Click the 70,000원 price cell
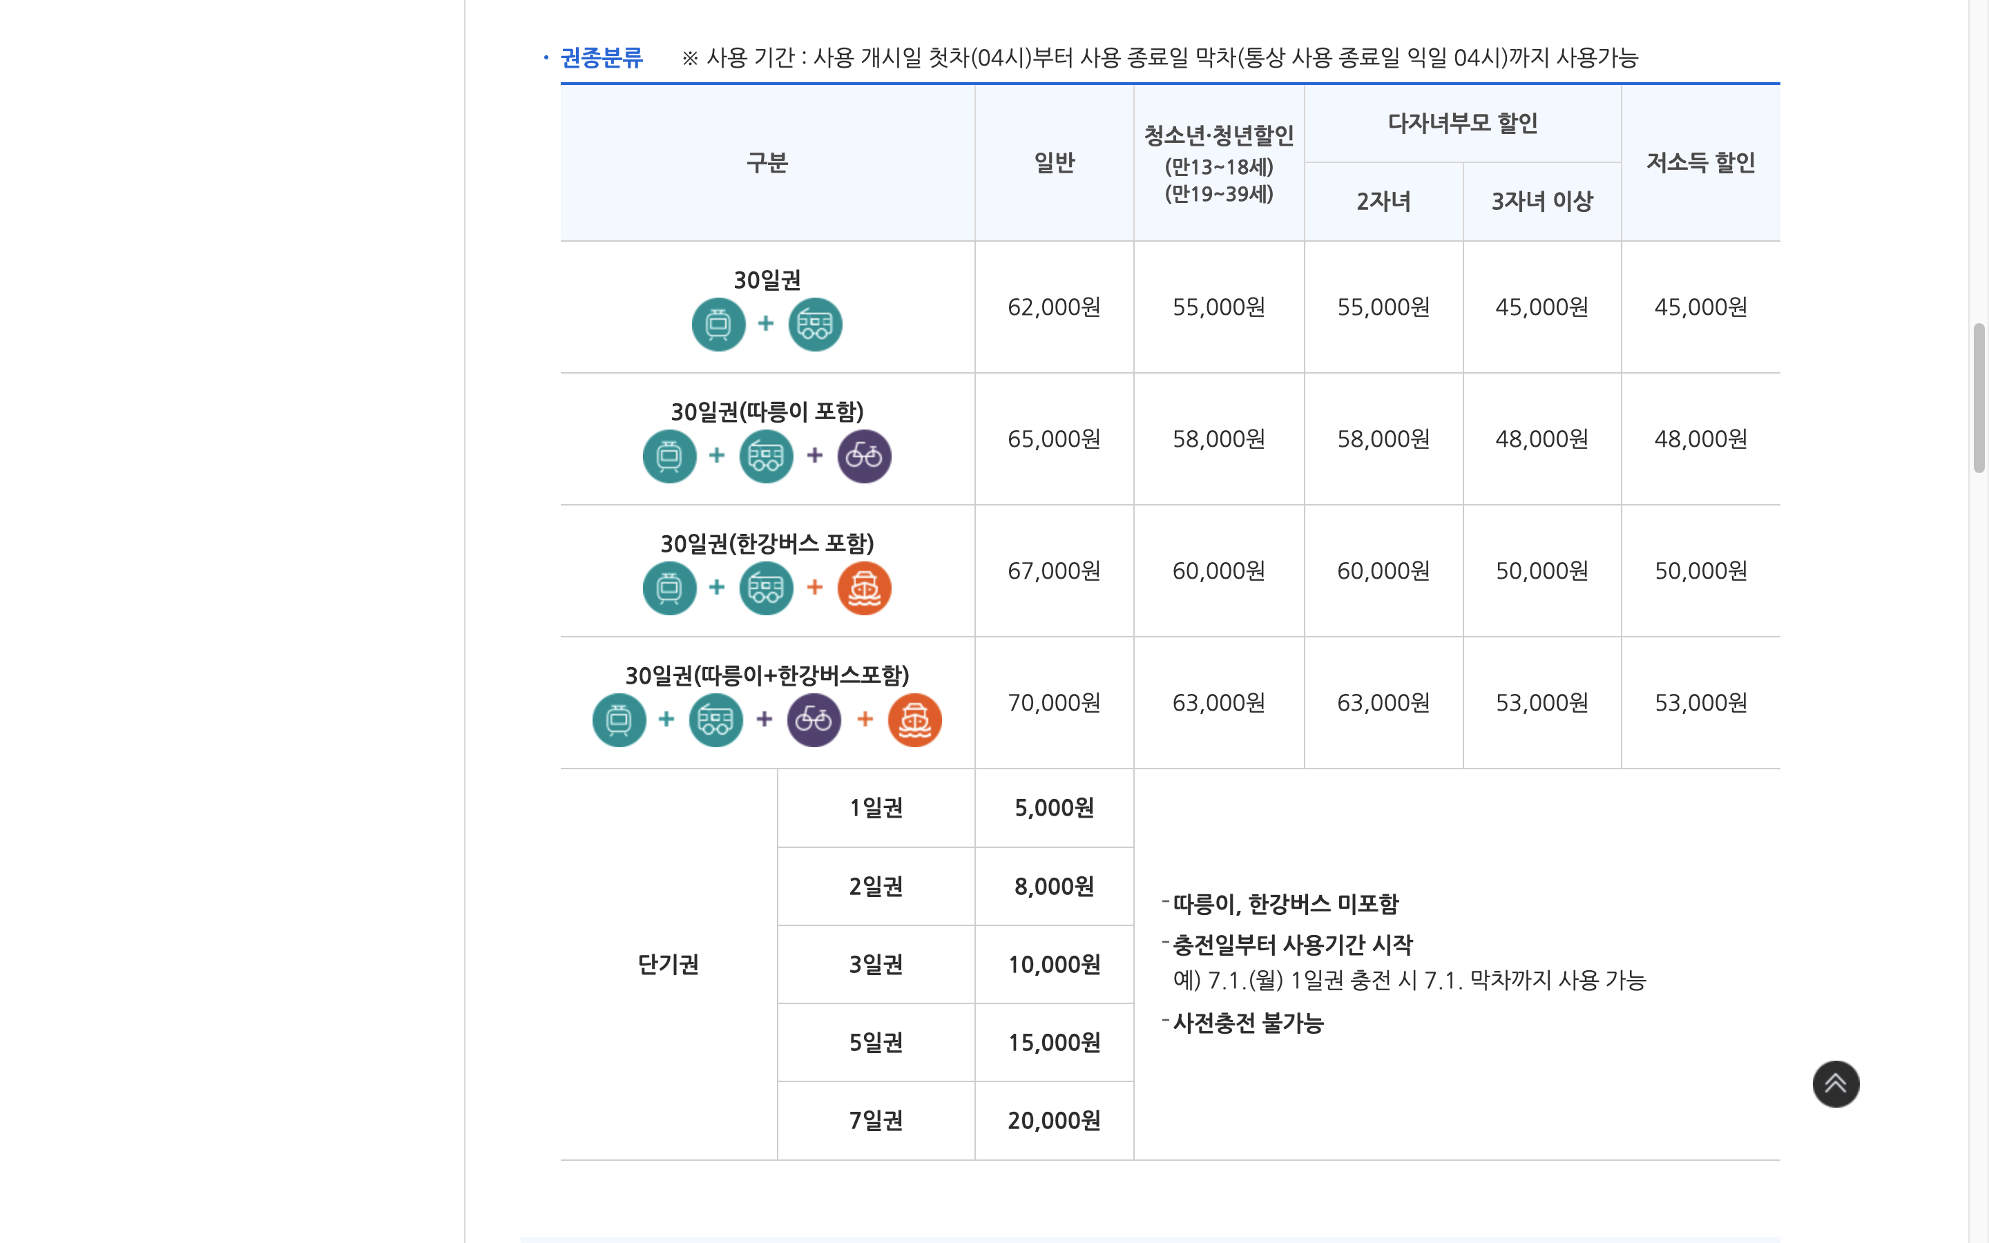The image size is (1989, 1243). coord(1054,703)
